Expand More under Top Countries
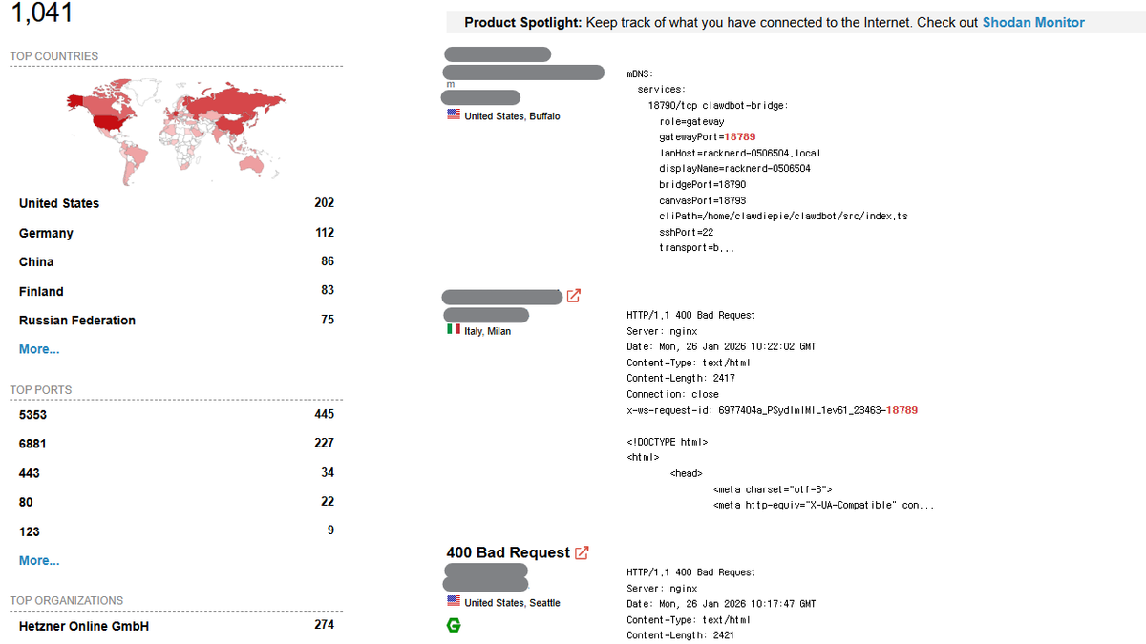 (x=38, y=349)
